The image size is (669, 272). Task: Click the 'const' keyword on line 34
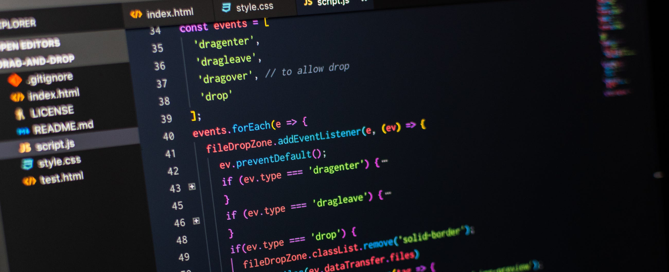194,27
